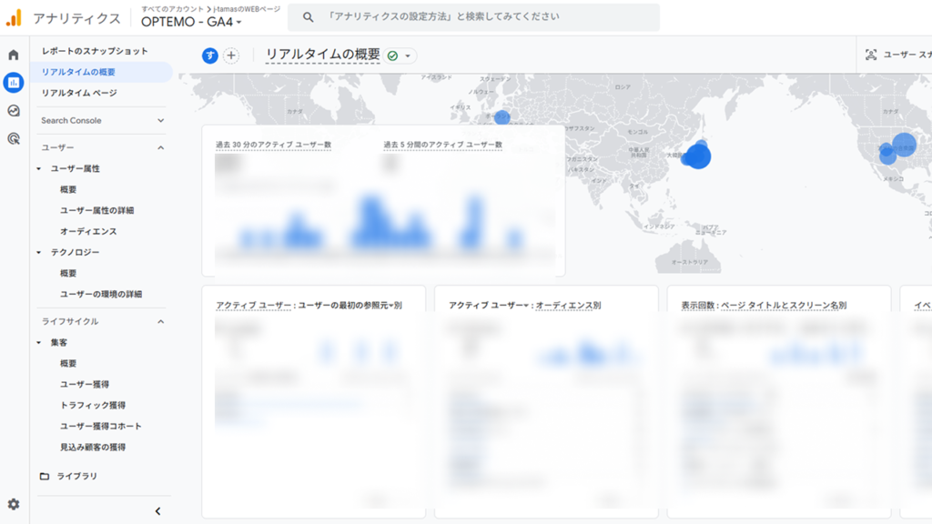Click the search bar at the top
This screenshot has height=524, width=932.
click(473, 16)
